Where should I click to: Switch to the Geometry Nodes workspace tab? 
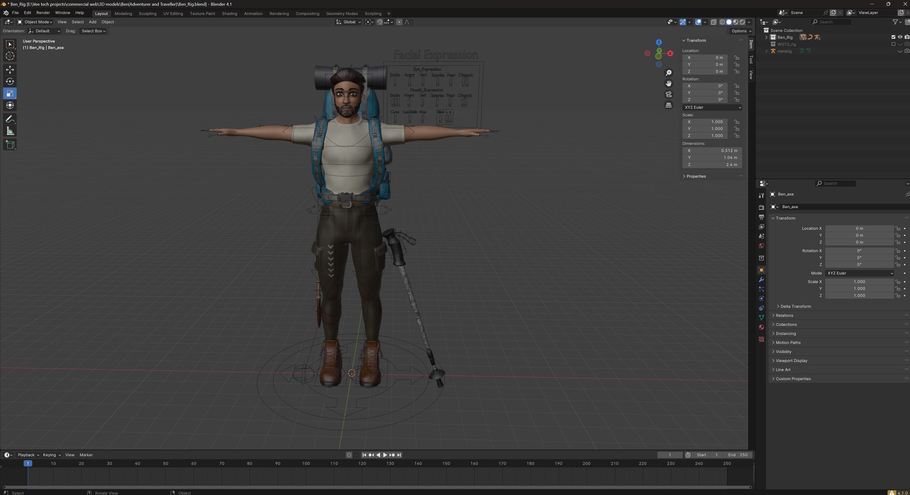[342, 13]
